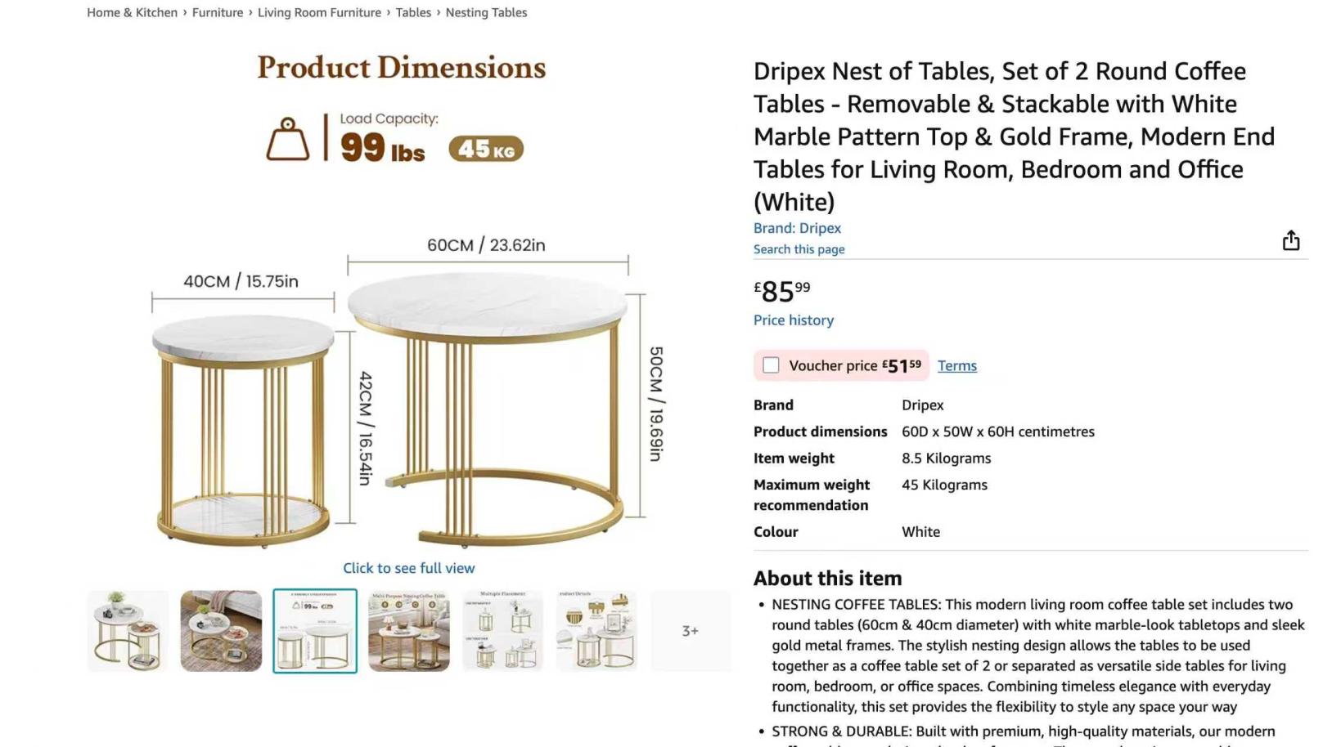The width and height of the screenshot is (1323, 747).
Task: Tick the Voucher price £51.59 checkbox
Action: pos(771,365)
